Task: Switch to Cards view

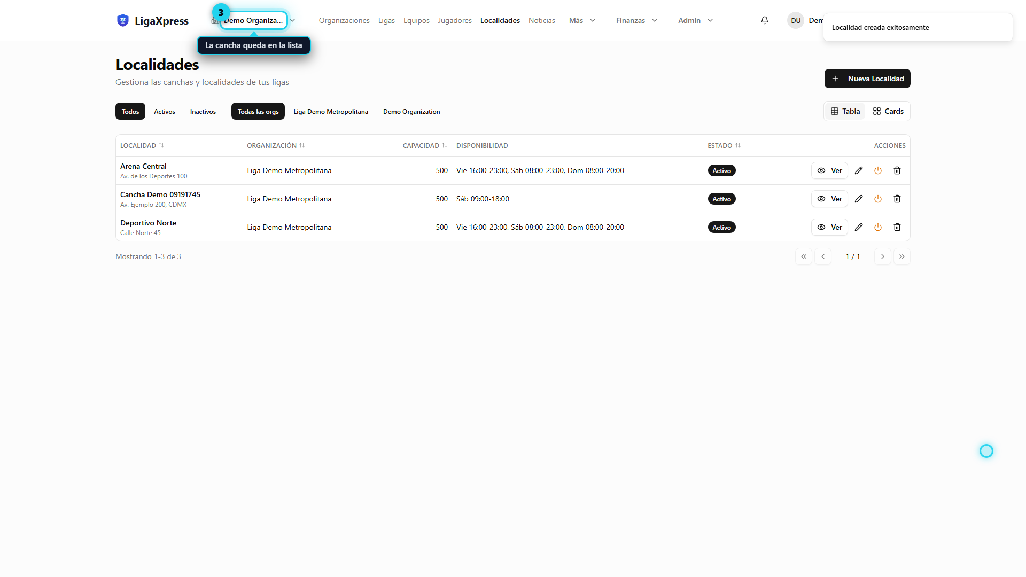Action: point(888,111)
